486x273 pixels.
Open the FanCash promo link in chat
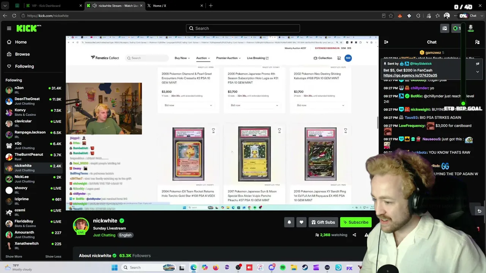[410, 75]
